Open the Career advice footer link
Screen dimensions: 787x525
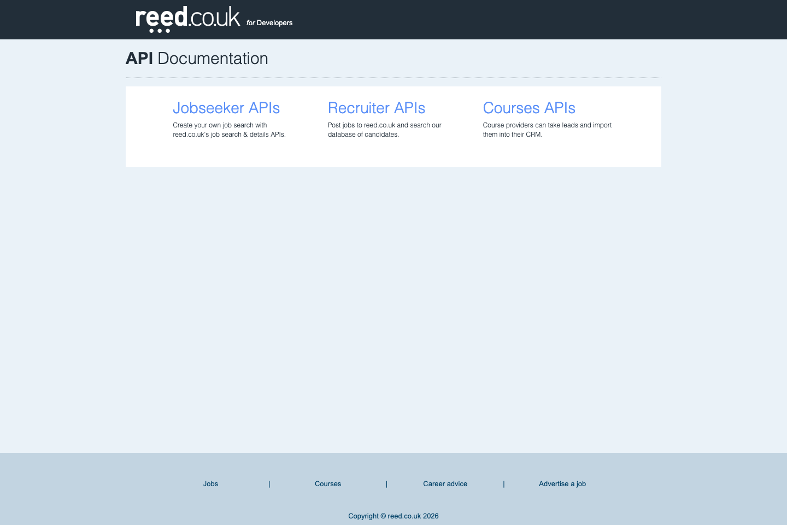[x=445, y=484]
